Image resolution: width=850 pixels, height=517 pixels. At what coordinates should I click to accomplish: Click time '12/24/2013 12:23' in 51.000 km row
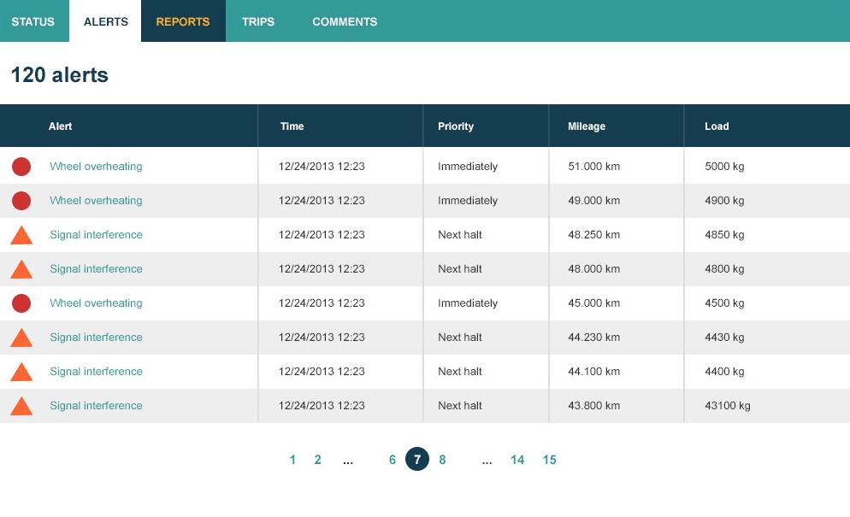322,167
